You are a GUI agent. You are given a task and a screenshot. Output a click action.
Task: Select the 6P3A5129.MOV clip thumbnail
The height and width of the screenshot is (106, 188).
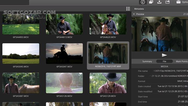(x=108, y=83)
